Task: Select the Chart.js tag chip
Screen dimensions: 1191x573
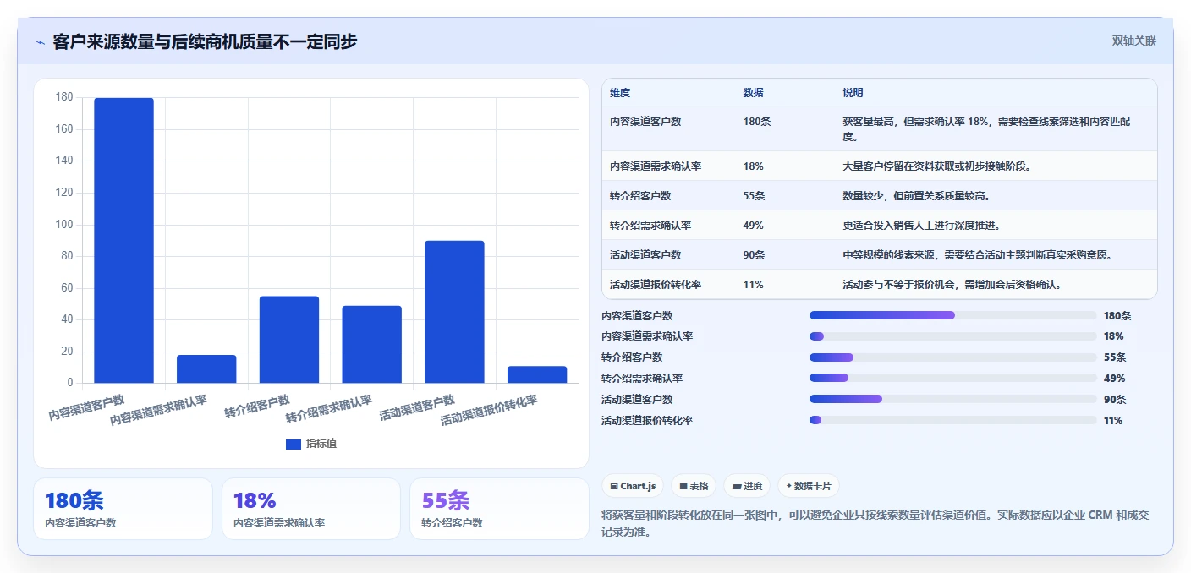Action: pos(633,486)
